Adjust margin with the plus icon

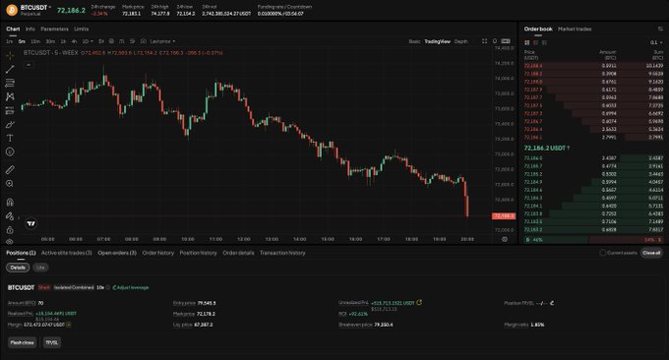68,325
